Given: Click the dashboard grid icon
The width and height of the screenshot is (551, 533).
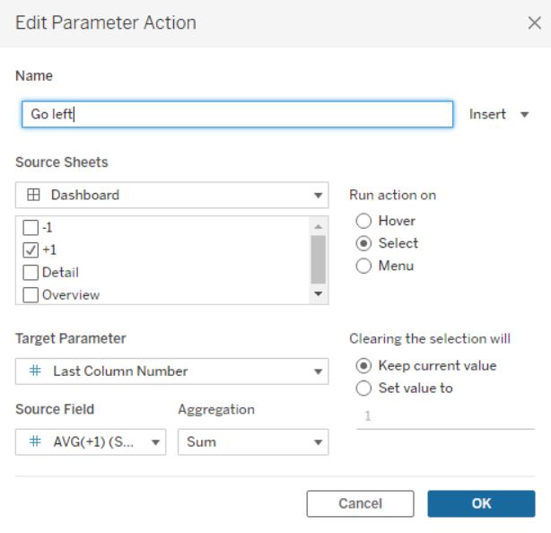Looking at the screenshot, I should [33, 195].
